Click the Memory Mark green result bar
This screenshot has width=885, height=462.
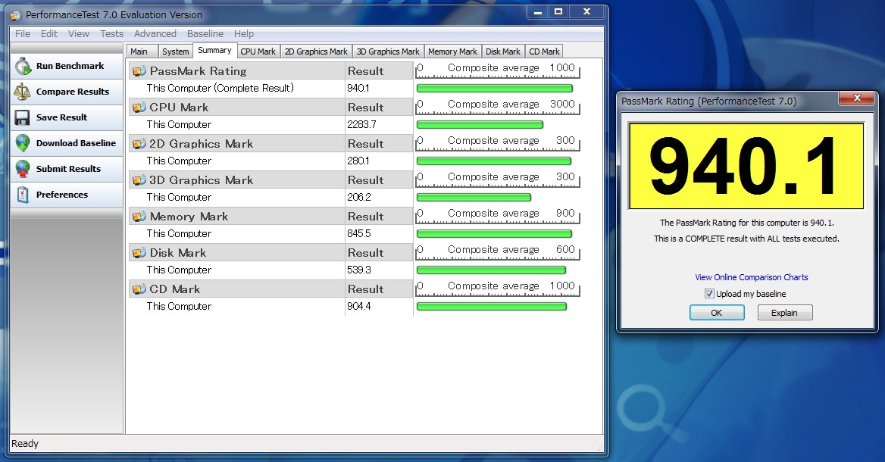point(494,233)
